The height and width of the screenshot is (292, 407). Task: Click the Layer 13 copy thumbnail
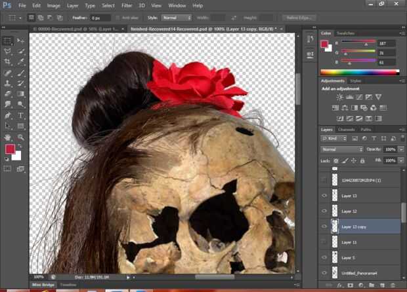tap(335, 227)
